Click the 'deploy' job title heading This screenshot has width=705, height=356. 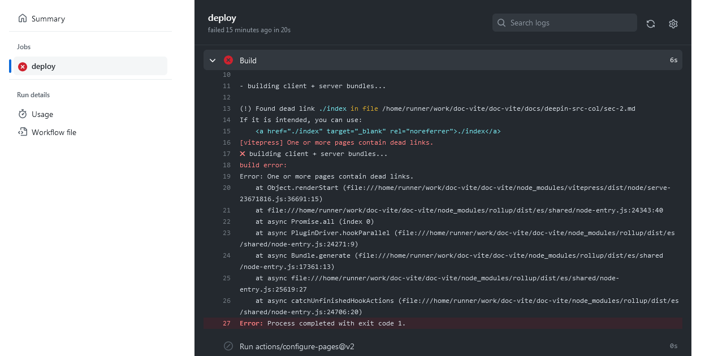(222, 18)
